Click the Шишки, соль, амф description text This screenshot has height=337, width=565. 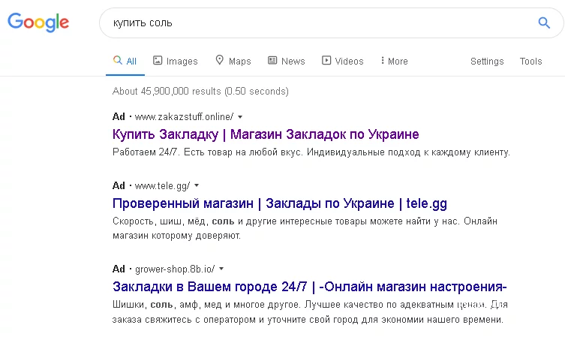(310, 311)
